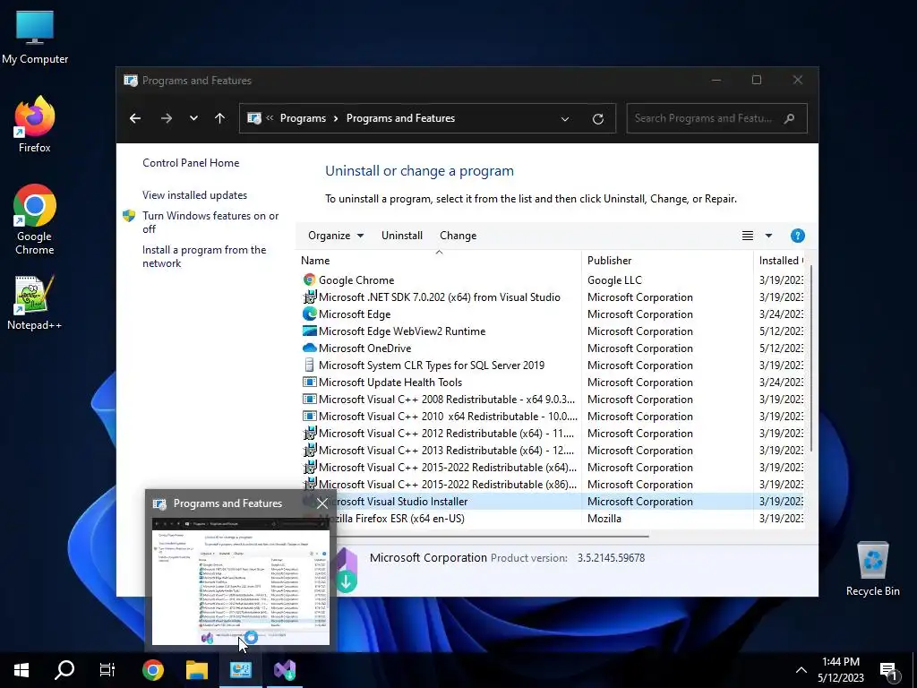Select Programs and Features breadcrumb
This screenshot has height=688, width=917.
click(400, 118)
